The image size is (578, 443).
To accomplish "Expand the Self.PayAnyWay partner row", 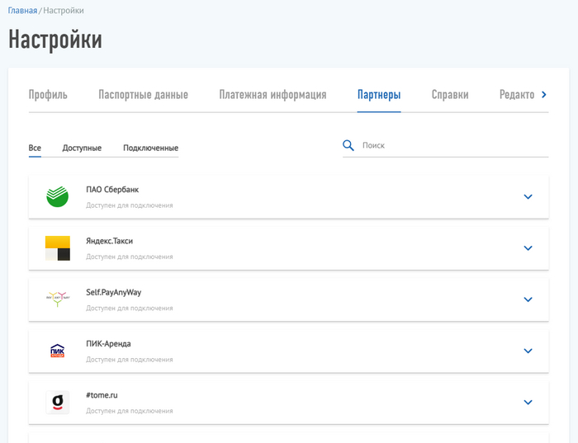I will coord(528,299).
